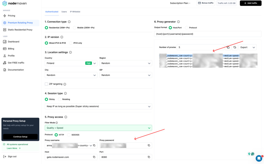The height and width of the screenshot is (164, 264).
Task: Select Residential (30M+ IPs) connection type
Action: [x=46, y=28]
